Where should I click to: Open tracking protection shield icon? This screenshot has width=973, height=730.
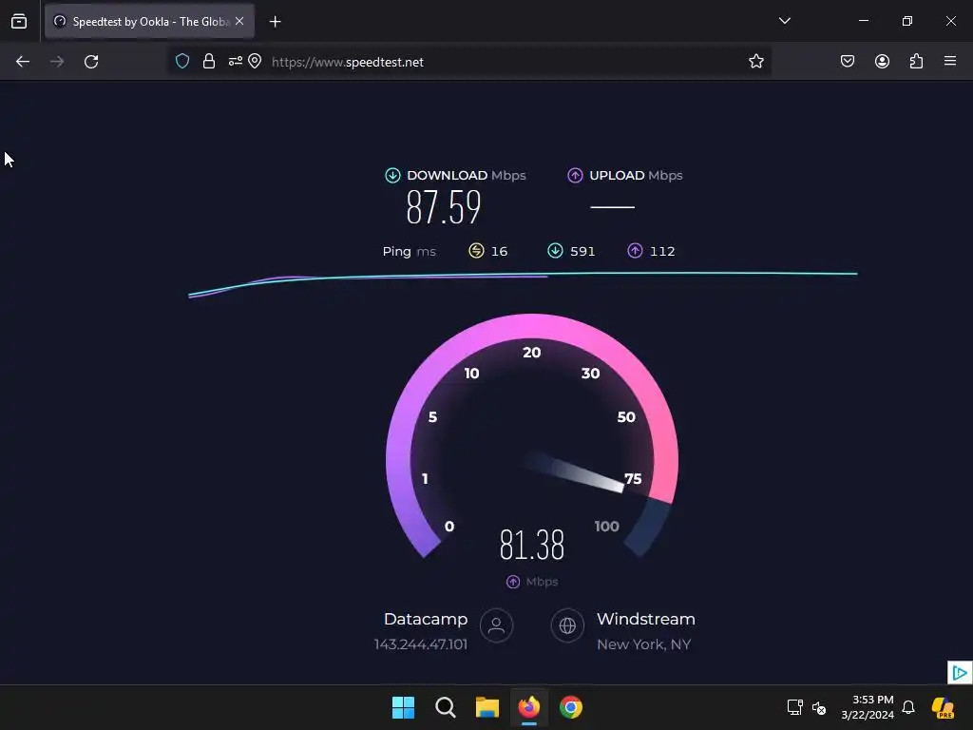tap(182, 62)
